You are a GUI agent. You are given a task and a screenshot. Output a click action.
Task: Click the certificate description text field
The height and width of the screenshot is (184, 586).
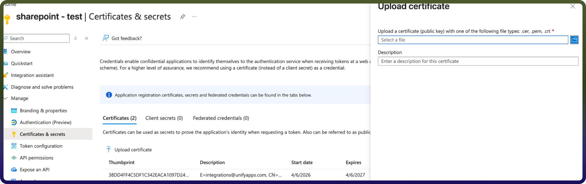pyautogui.click(x=478, y=61)
